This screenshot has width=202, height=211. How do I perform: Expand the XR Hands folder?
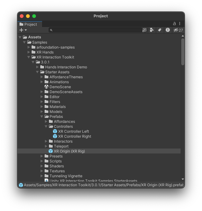[29, 52]
